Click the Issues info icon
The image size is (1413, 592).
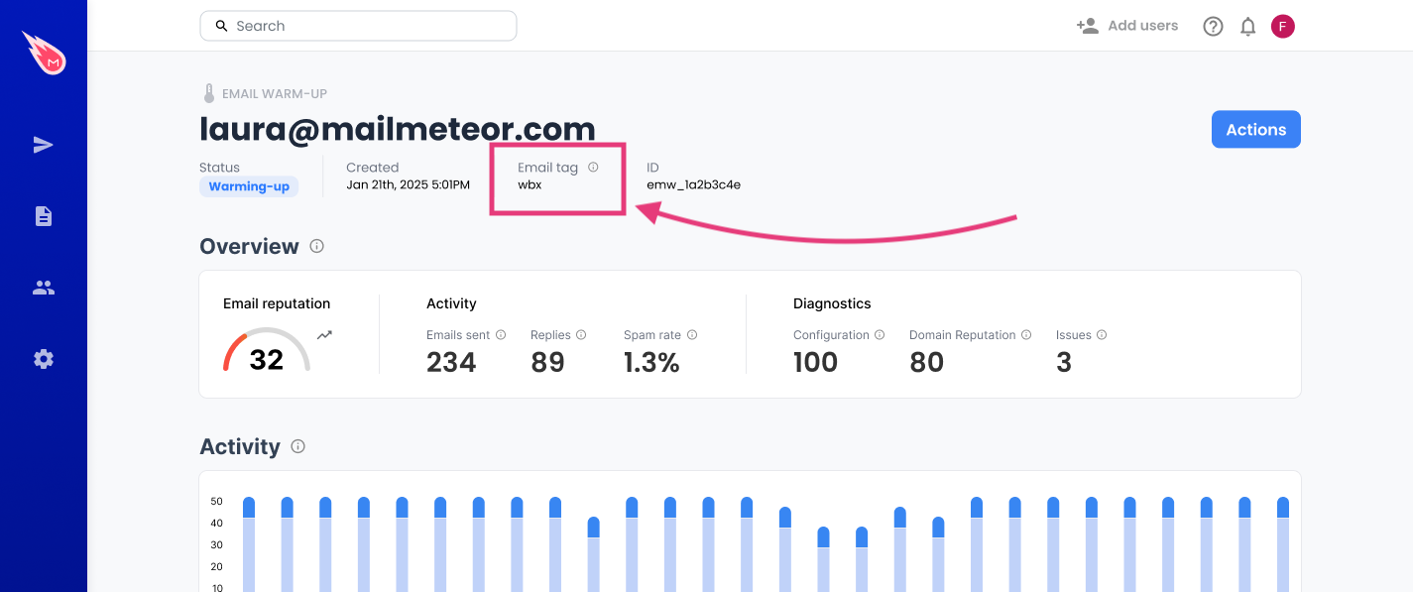(1102, 335)
